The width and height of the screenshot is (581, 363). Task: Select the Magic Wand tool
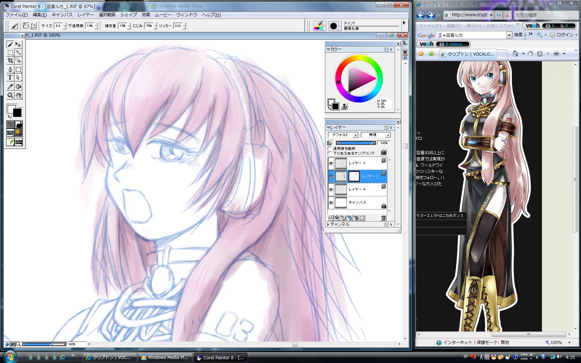point(18,53)
